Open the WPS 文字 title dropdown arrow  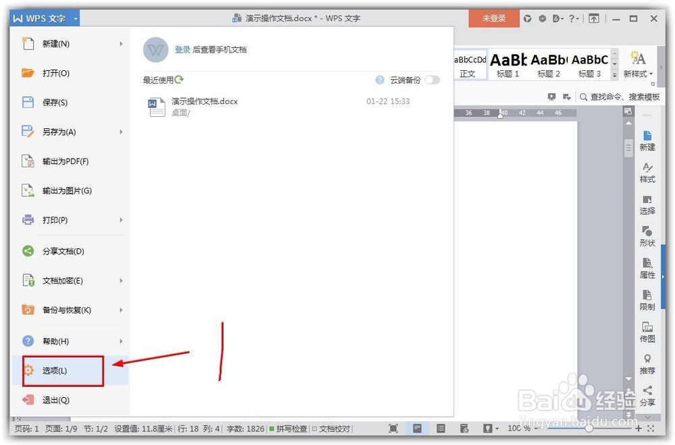click(76, 18)
